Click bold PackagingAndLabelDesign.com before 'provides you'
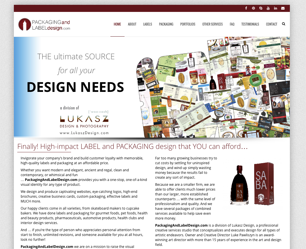The height and width of the screenshot is (249, 306). point(51,180)
